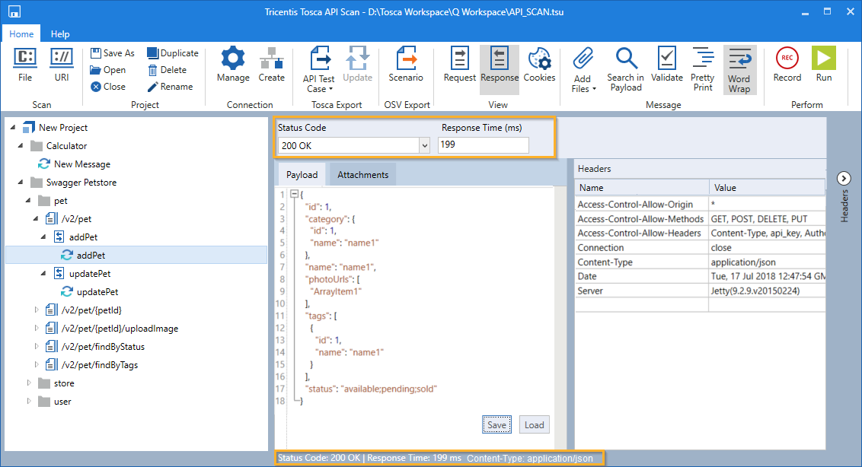The width and height of the screenshot is (862, 467).
Task: Click the Load button below payload
Action: 534,425
